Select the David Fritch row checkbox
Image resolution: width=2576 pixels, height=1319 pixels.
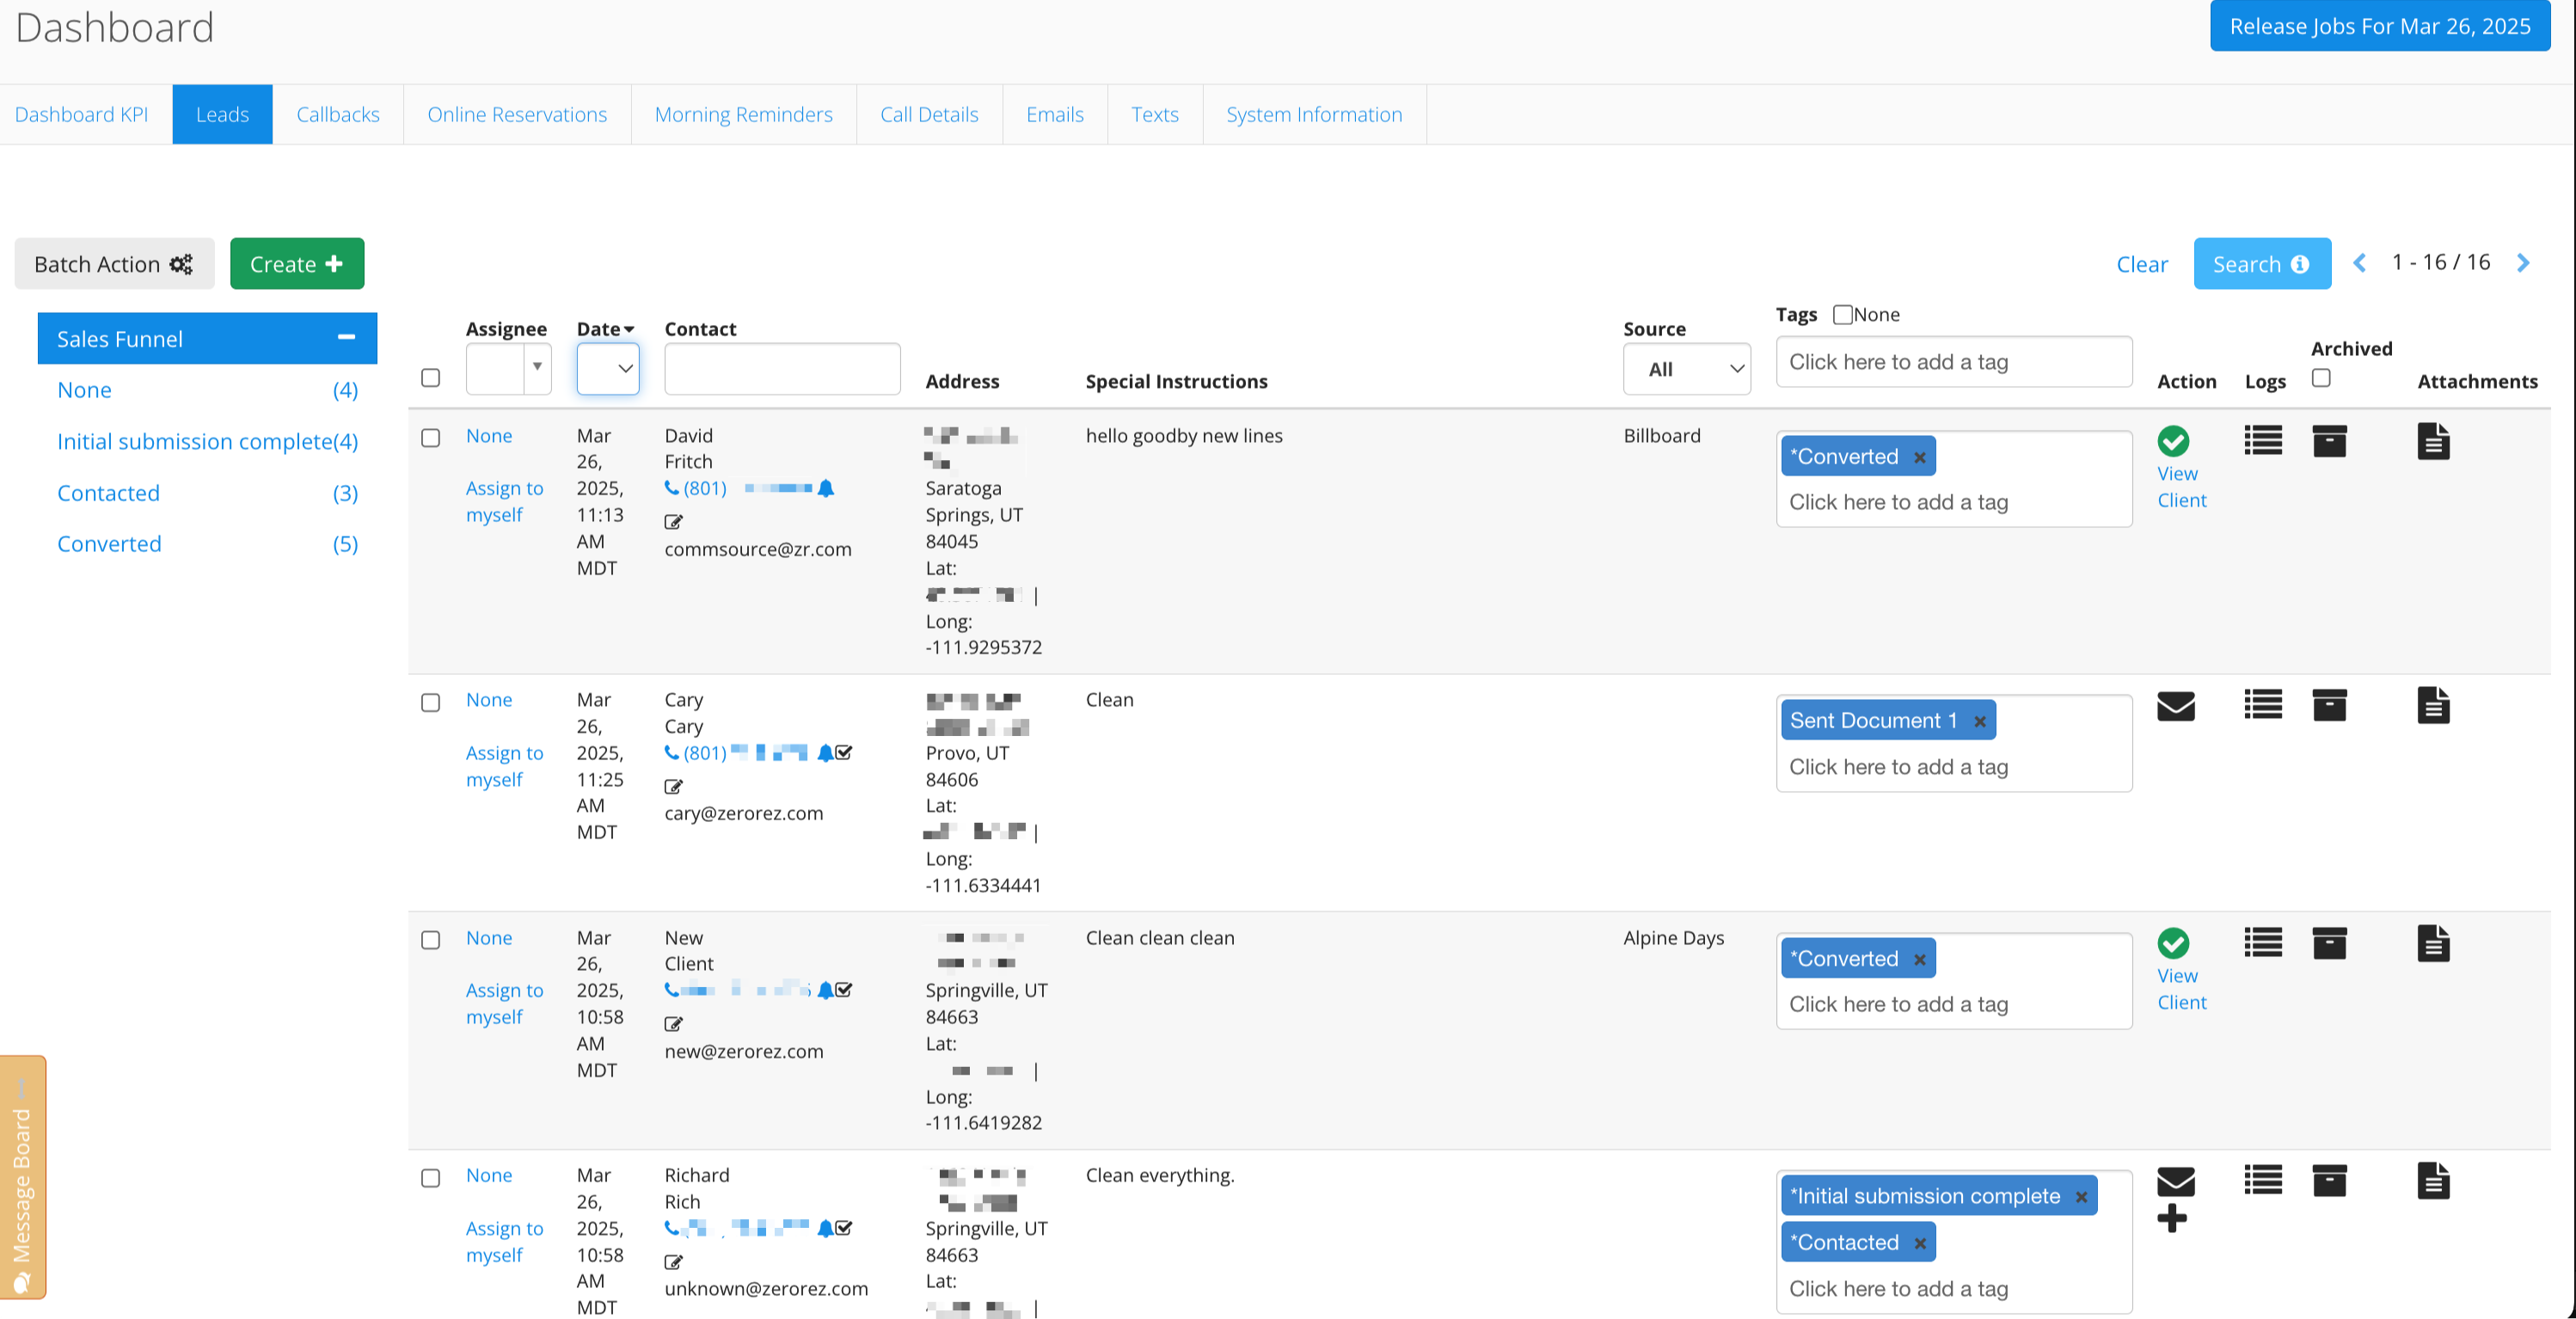[x=430, y=438]
